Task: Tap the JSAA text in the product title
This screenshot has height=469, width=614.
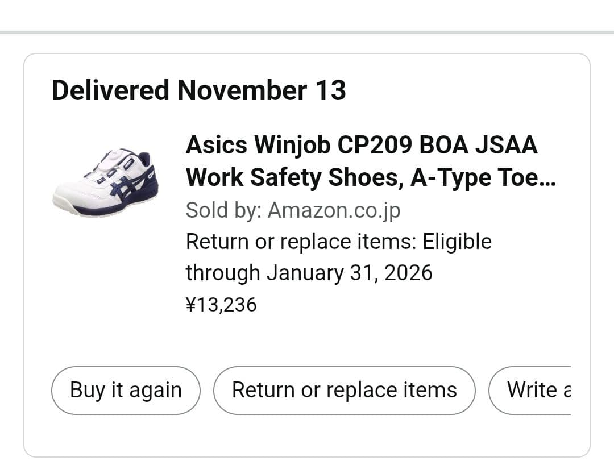Action: [506, 146]
